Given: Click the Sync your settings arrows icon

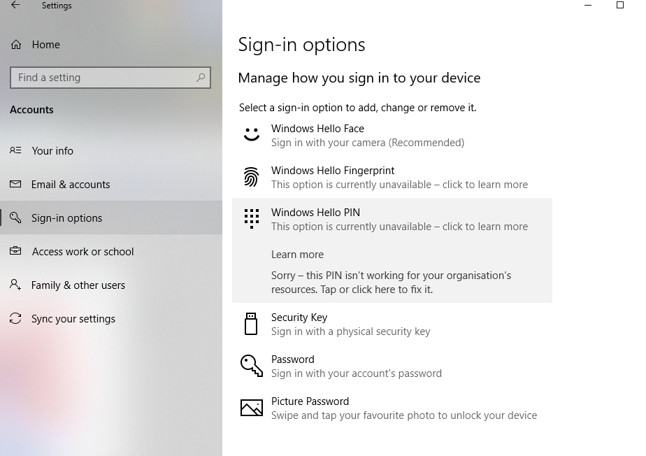Looking at the screenshot, I should click(x=15, y=318).
